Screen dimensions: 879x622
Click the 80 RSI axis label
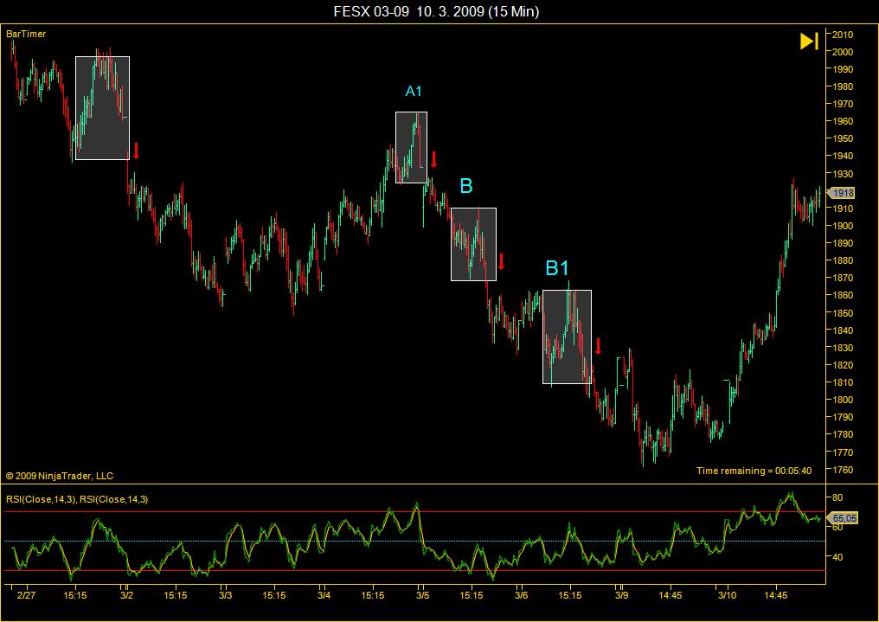(837, 497)
